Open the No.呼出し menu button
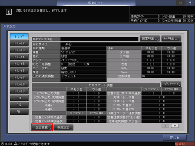 171,38
